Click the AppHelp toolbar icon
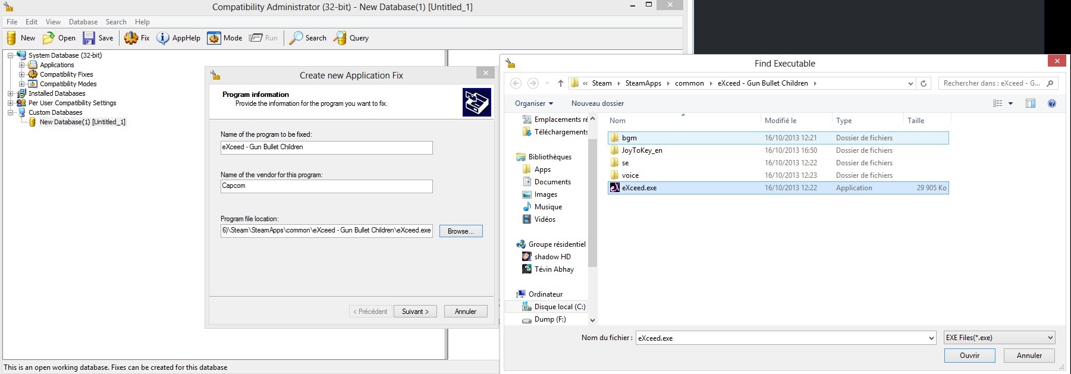This screenshot has width=1071, height=374. [x=162, y=38]
